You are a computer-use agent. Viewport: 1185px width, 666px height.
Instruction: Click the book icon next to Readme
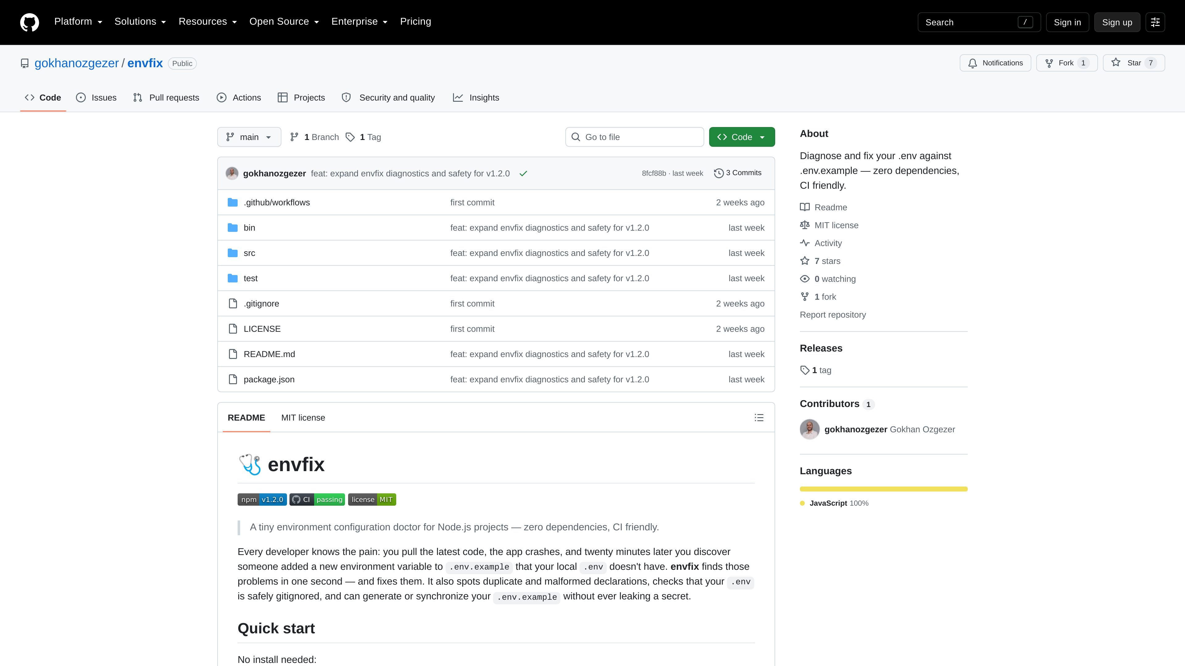(x=805, y=207)
